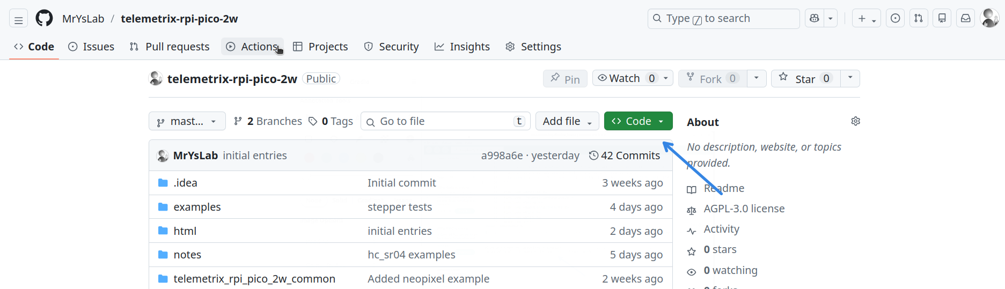Open the AGPL-3.0 license link
The height and width of the screenshot is (289, 1005).
(x=744, y=209)
